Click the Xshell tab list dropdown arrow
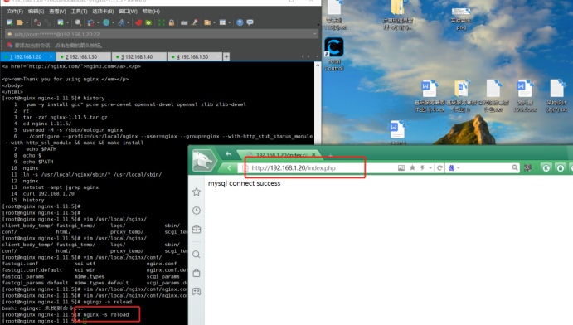The width and height of the screenshot is (573, 325). [x=317, y=56]
